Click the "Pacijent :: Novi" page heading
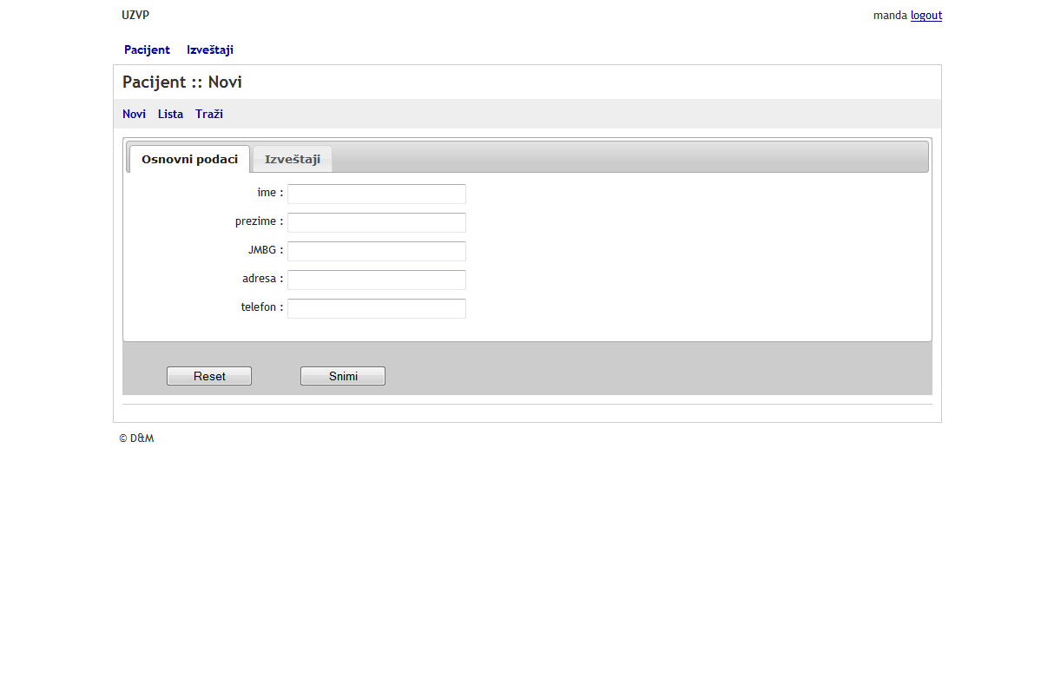The height and width of the screenshot is (699, 1054). (182, 82)
